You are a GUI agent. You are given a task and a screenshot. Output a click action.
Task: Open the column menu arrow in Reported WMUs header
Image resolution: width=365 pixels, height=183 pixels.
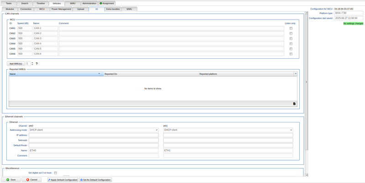point(295,73)
